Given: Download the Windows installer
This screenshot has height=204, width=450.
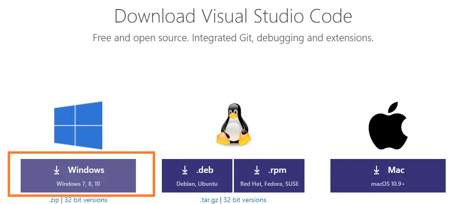Looking at the screenshot, I should [x=78, y=176].
